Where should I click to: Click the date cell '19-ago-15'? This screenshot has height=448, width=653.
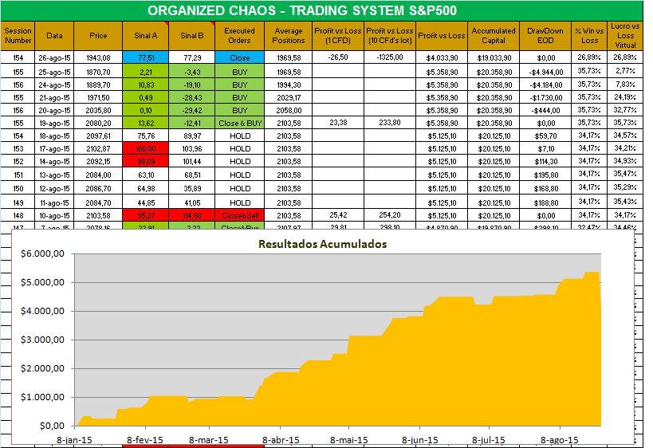pos(54,123)
